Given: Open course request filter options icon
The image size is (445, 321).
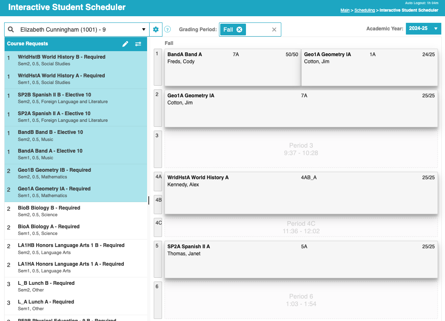Looking at the screenshot, I should click(x=138, y=44).
